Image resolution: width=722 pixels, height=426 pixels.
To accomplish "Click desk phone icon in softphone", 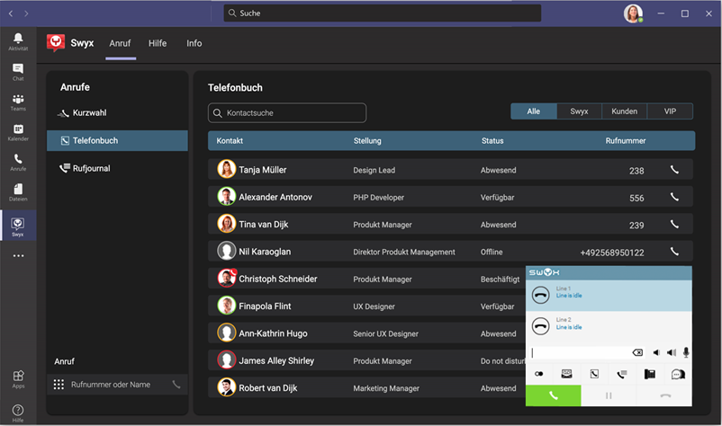I will point(650,374).
